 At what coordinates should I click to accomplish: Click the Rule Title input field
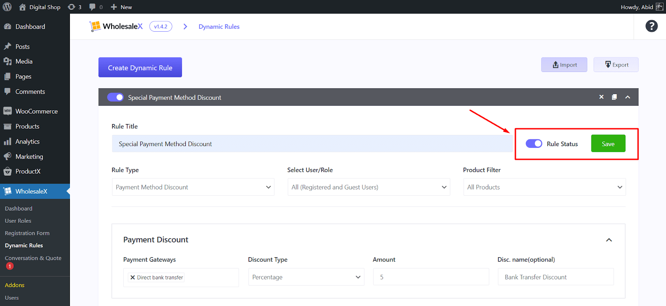click(312, 144)
